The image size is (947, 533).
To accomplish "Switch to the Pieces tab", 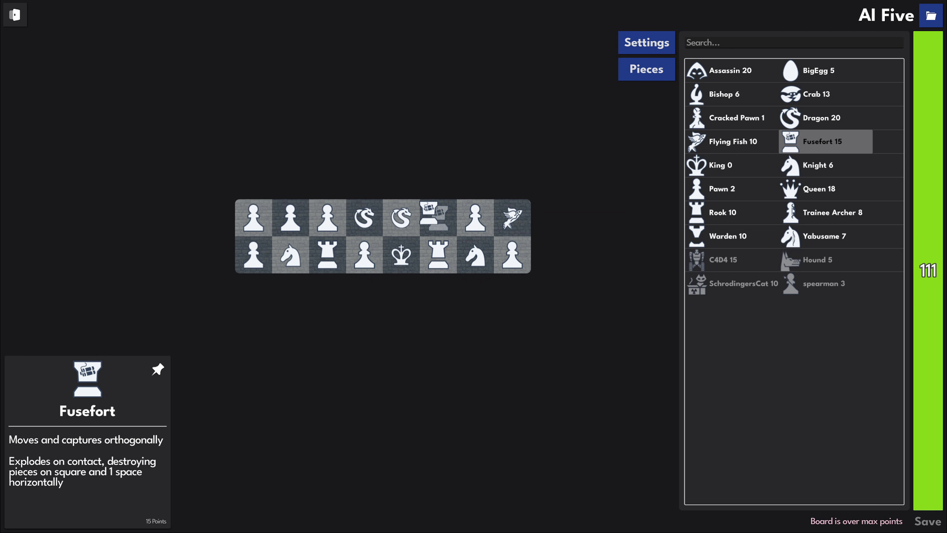I will point(647,69).
